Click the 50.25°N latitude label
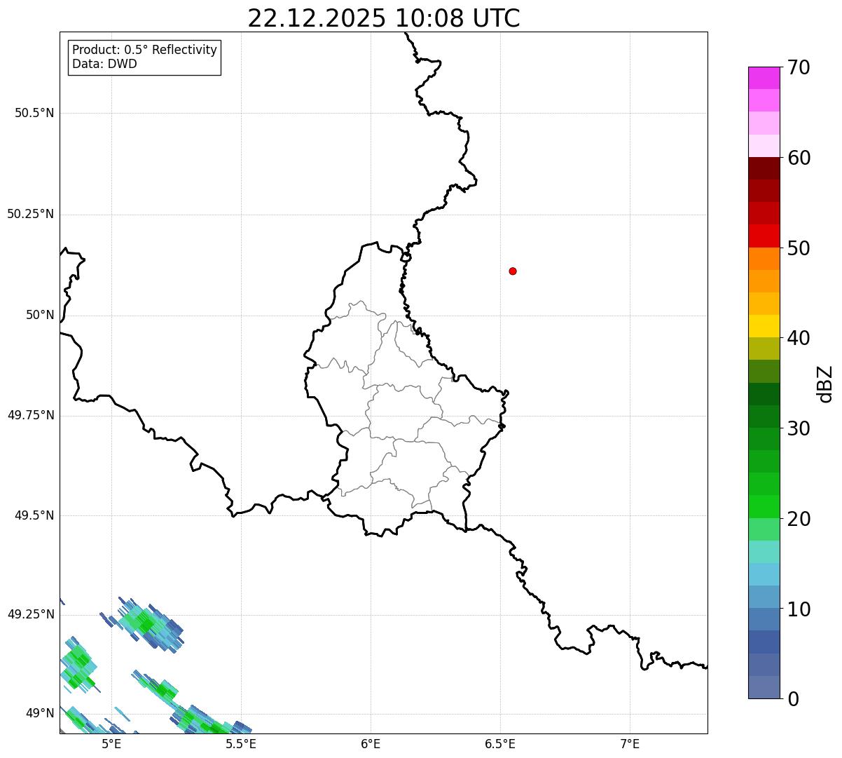842x758 pixels. pyautogui.click(x=31, y=214)
